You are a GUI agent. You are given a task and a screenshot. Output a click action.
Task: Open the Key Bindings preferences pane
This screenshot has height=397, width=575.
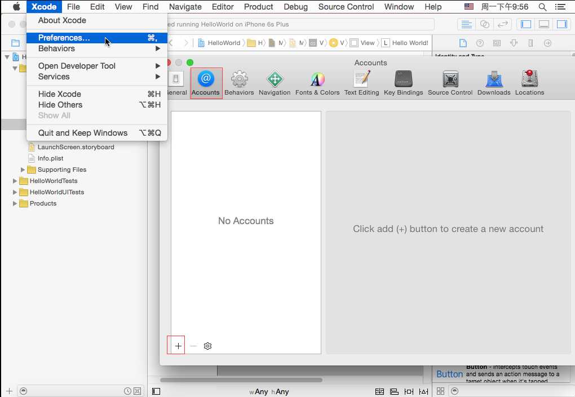click(404, 83)
